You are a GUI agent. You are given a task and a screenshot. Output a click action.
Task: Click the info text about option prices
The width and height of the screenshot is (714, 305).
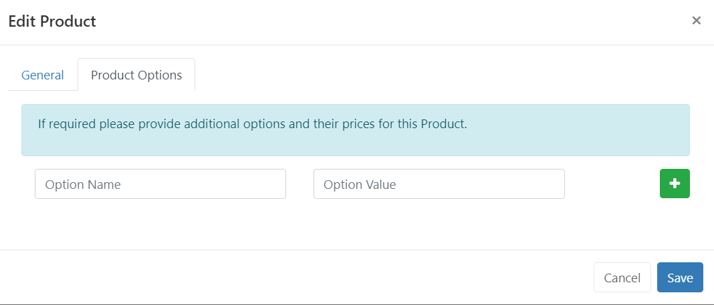[251, 124]
